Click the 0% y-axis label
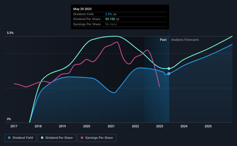Screen dimensions: 237x146 tap(9, 119)
